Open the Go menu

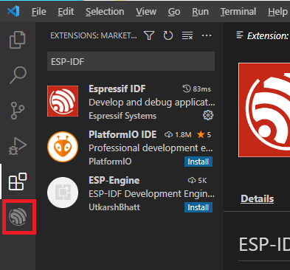[174, 12]
